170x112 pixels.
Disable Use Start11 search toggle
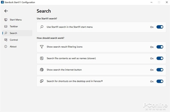tap(160, 27)
